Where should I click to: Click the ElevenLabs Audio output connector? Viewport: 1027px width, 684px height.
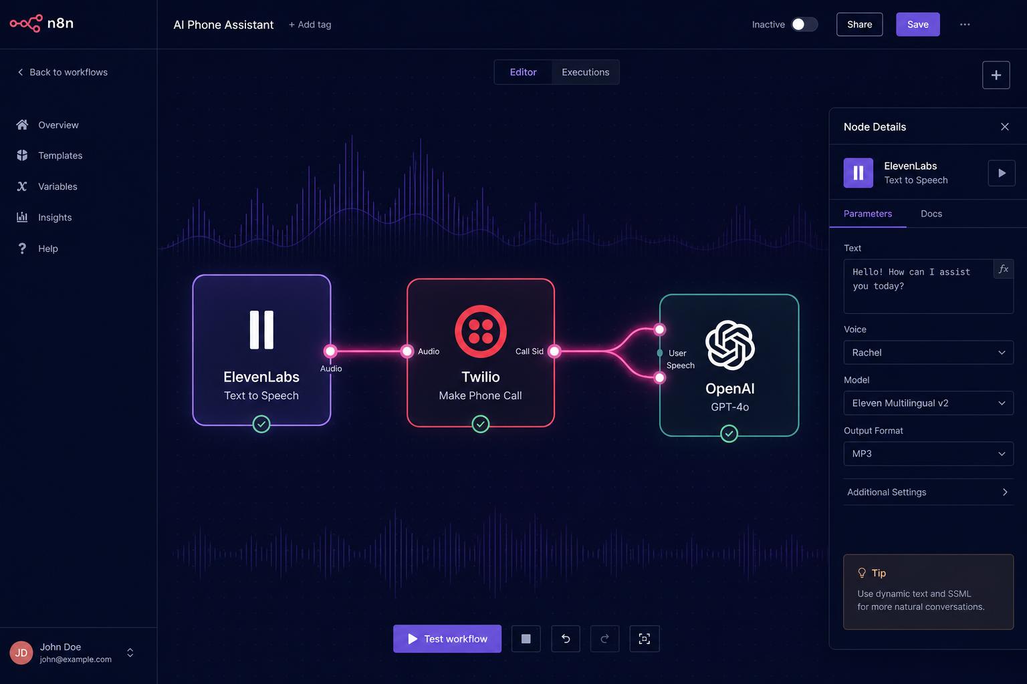pos(330,351)
